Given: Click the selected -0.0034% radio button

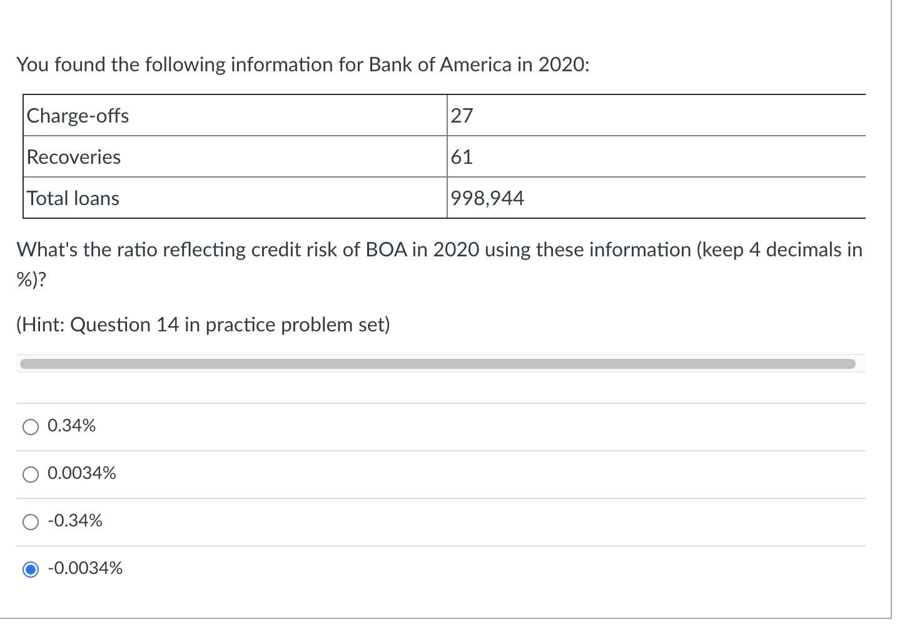Looking at the screenshot, I should coord(30,569).
